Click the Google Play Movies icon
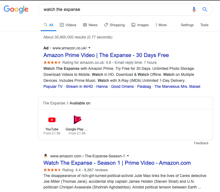Viewport: 220px width, 192px height. click(x=78, y=120)
